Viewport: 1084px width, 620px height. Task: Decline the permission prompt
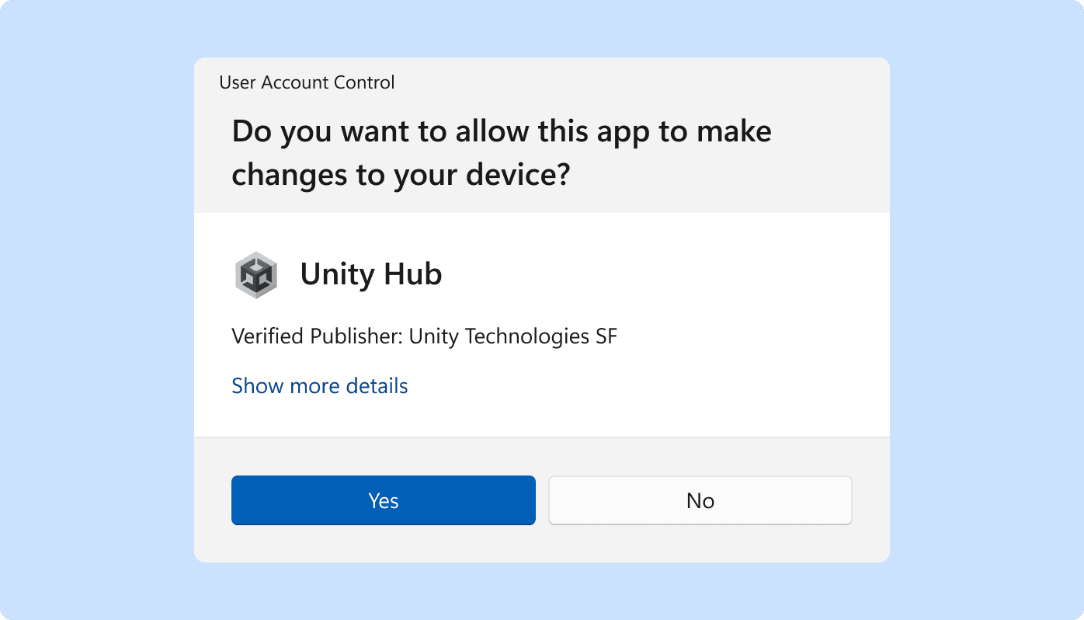point(700,500)
